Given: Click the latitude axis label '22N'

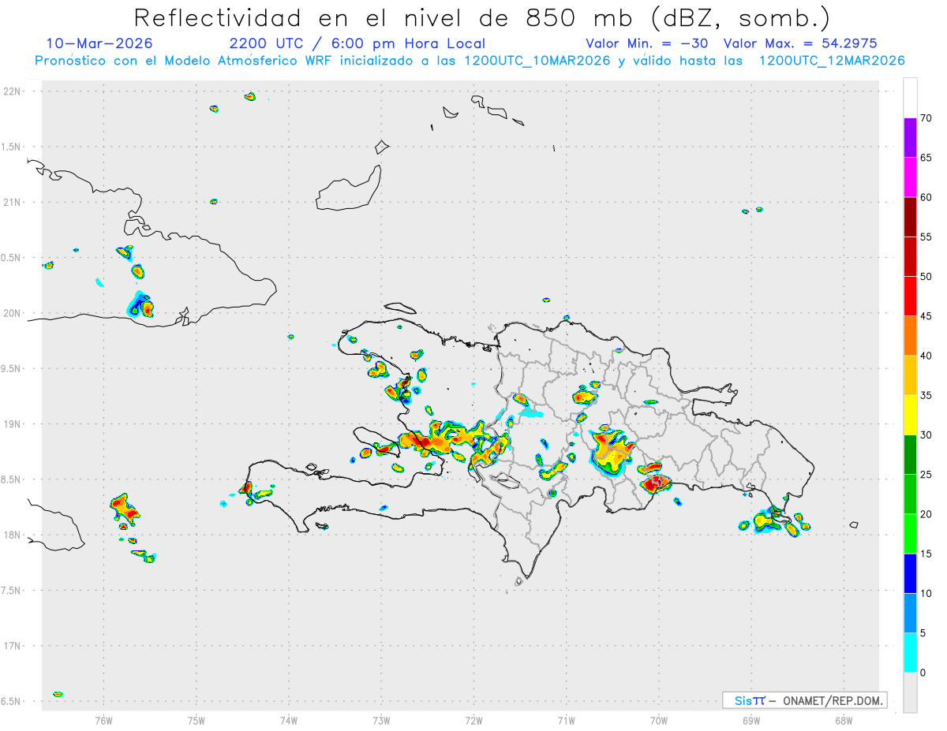Looking at the screenshot, I should 12,91.
